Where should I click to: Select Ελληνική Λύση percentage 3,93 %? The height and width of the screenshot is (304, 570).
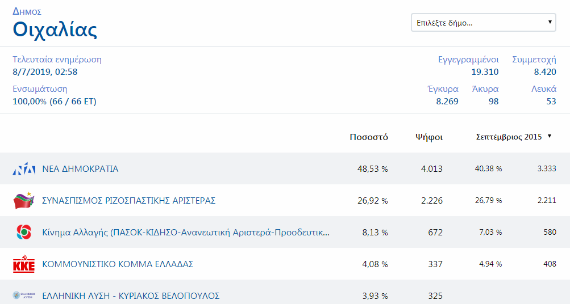click(375, 295)
